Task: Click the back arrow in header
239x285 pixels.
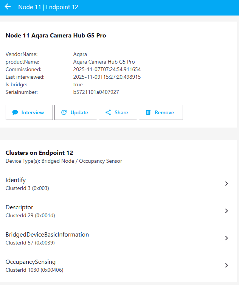Action: click(8, 7)
